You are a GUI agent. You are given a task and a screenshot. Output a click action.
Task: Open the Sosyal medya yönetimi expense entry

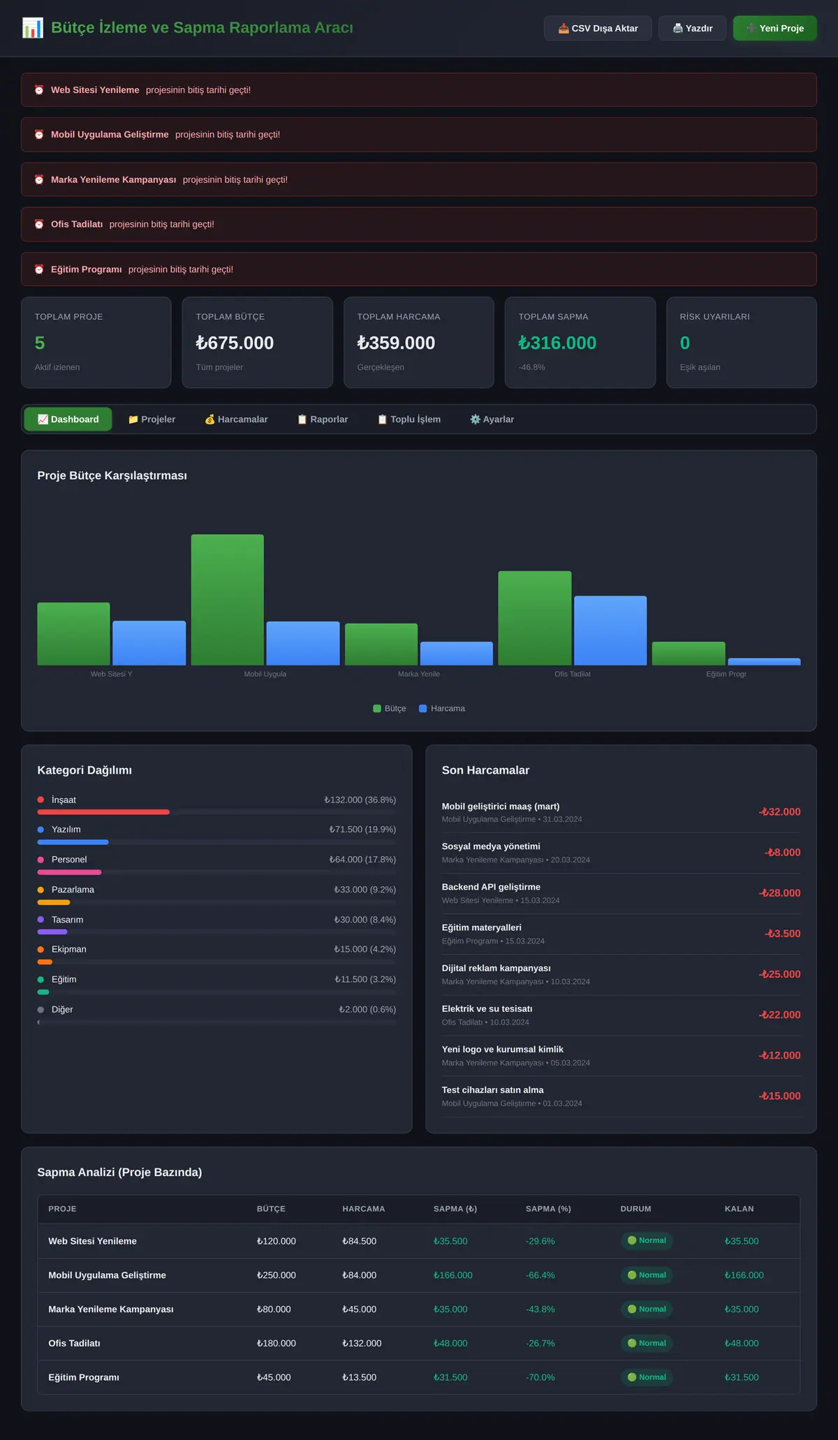(621, 853)
